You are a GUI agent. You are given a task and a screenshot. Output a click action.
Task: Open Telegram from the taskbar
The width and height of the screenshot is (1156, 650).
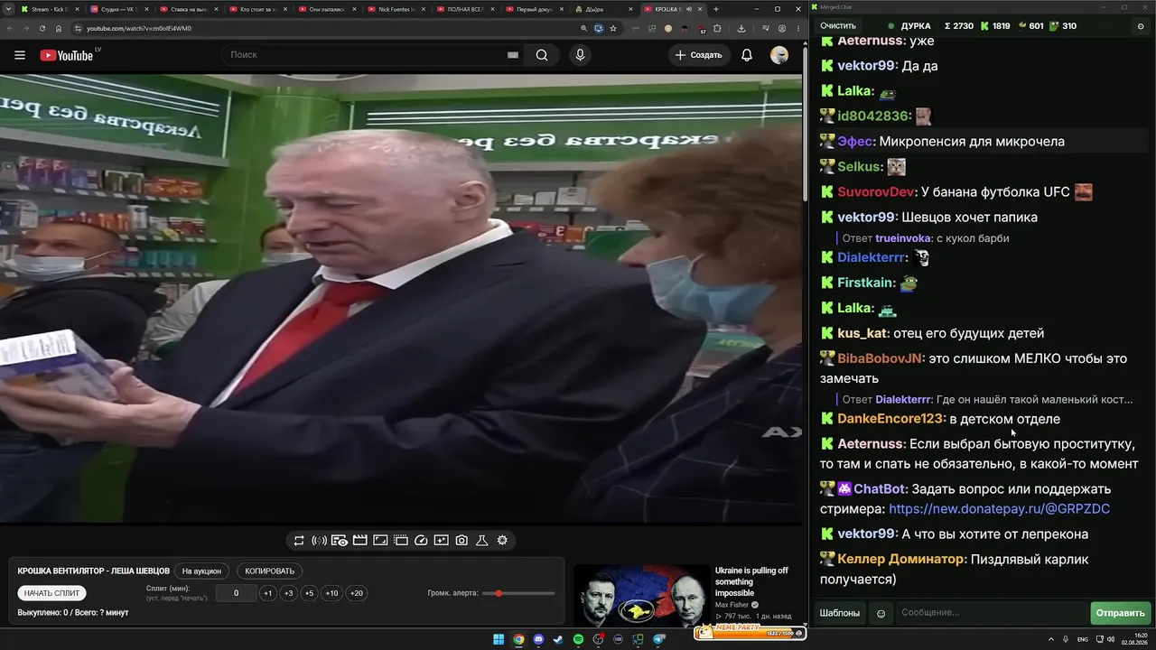click(659, 640)
